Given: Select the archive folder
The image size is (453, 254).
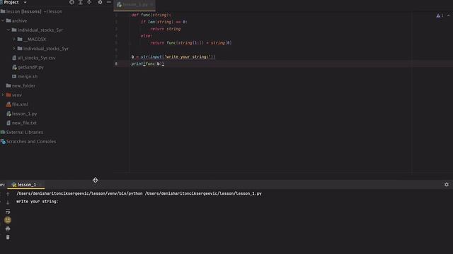Looking at the screenshot, I should click(x=17, y=20).
